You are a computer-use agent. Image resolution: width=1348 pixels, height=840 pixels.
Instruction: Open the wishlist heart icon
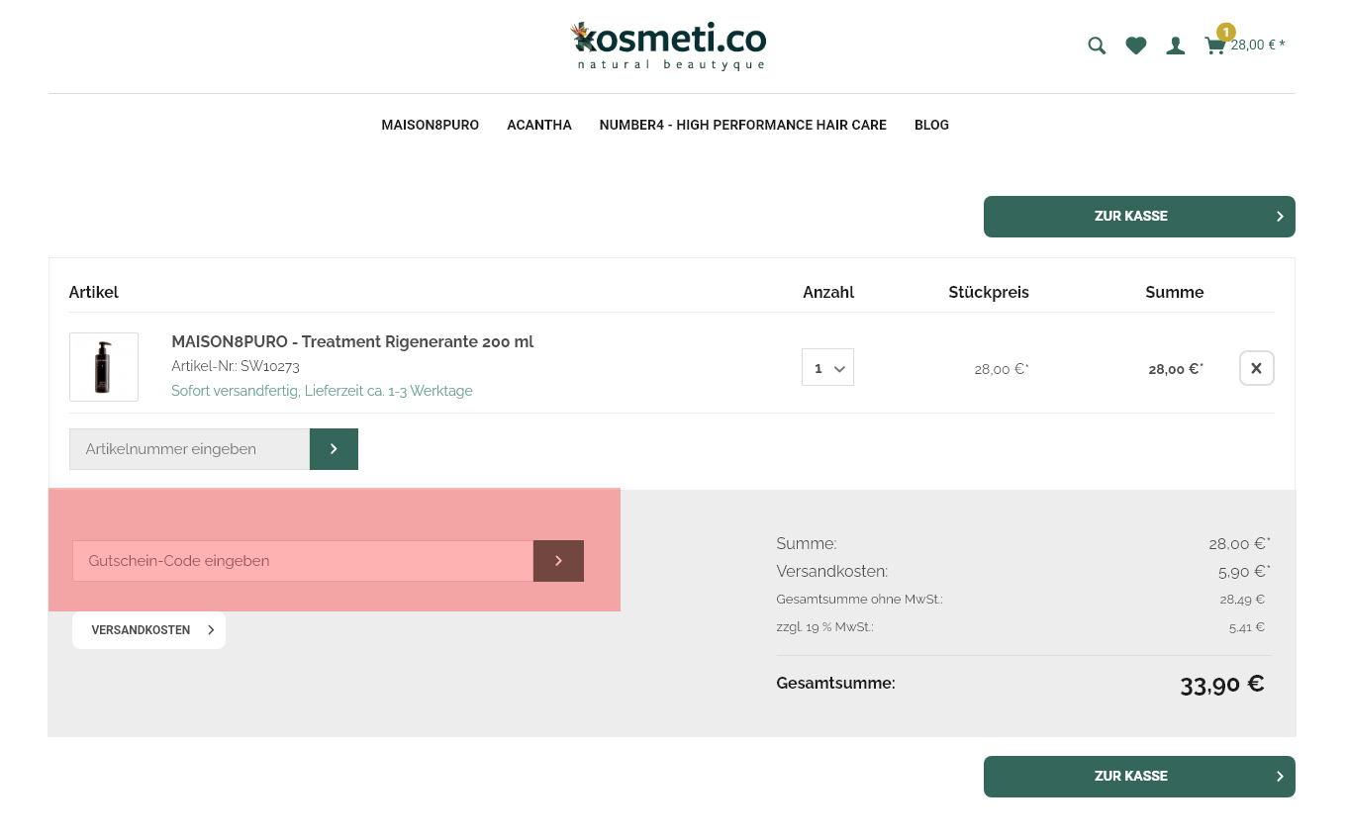click(1136, 46)
